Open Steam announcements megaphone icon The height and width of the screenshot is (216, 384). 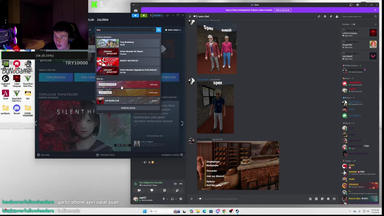click(x=135, y=15)
